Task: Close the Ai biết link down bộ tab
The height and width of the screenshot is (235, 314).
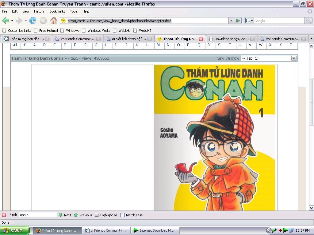Action: [x=150, y=39]
